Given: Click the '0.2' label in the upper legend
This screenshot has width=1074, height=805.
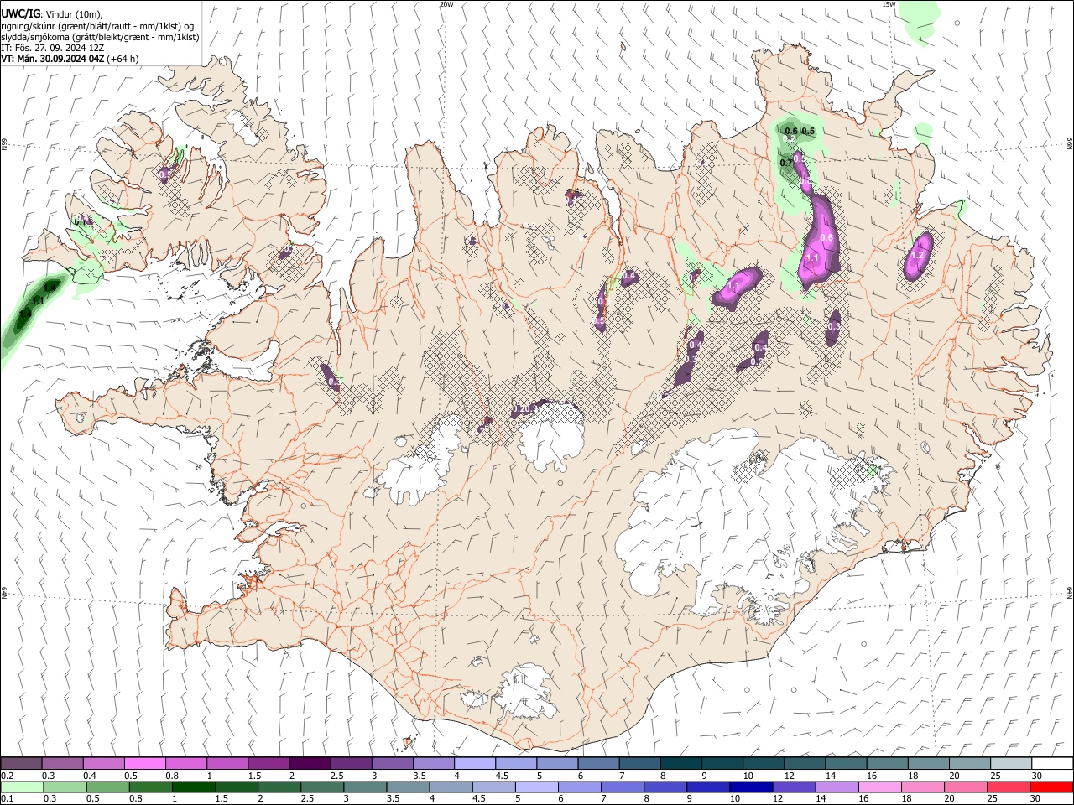Looking at the screenshot, I should coord(7,776).
